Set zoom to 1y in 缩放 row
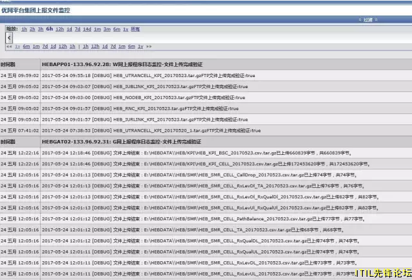 [x=125, y=29]
